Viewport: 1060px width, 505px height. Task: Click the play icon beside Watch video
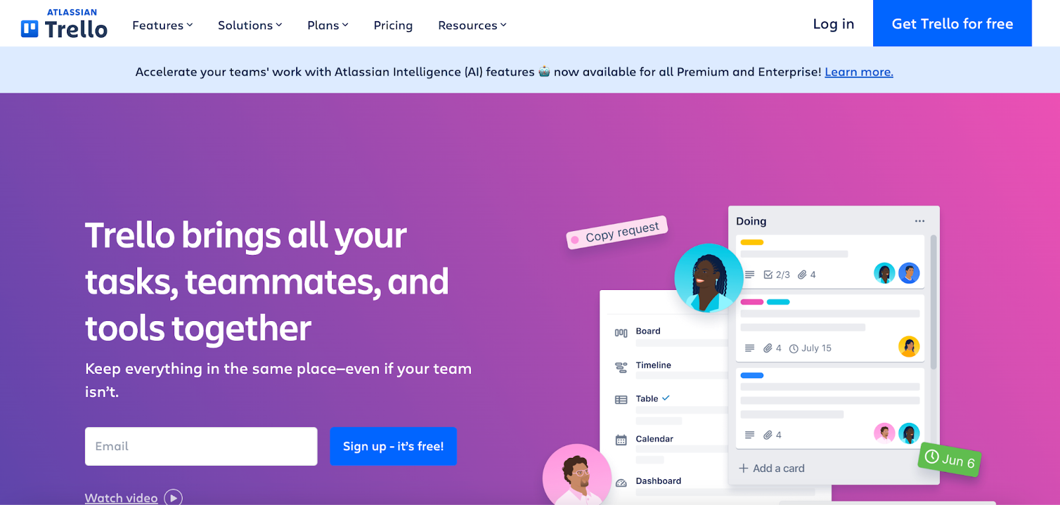[173, 498]
